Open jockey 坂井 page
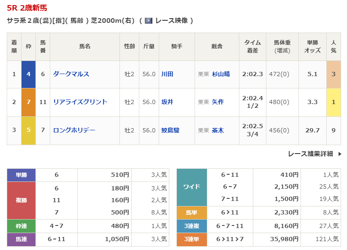 167,102
